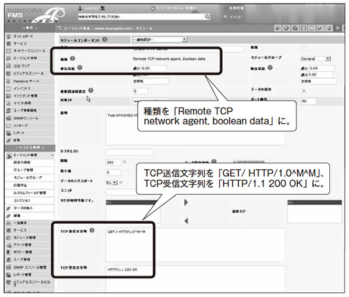Select コレクション submenu item
Screen dimensions: 349x297
22,201
